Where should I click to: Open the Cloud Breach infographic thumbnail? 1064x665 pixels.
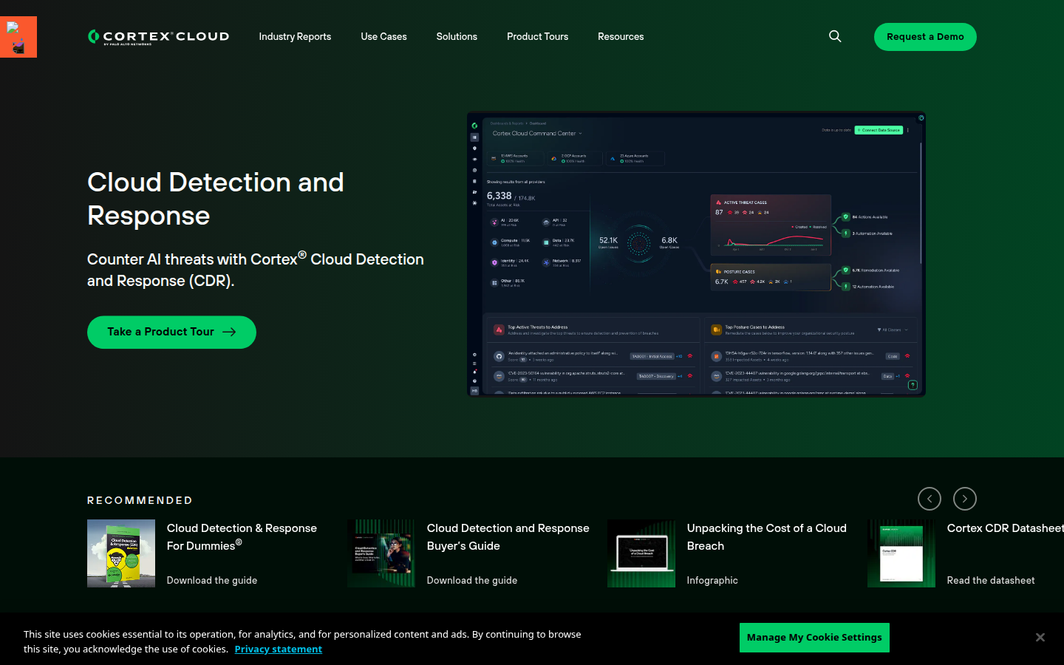coord(641,553)
